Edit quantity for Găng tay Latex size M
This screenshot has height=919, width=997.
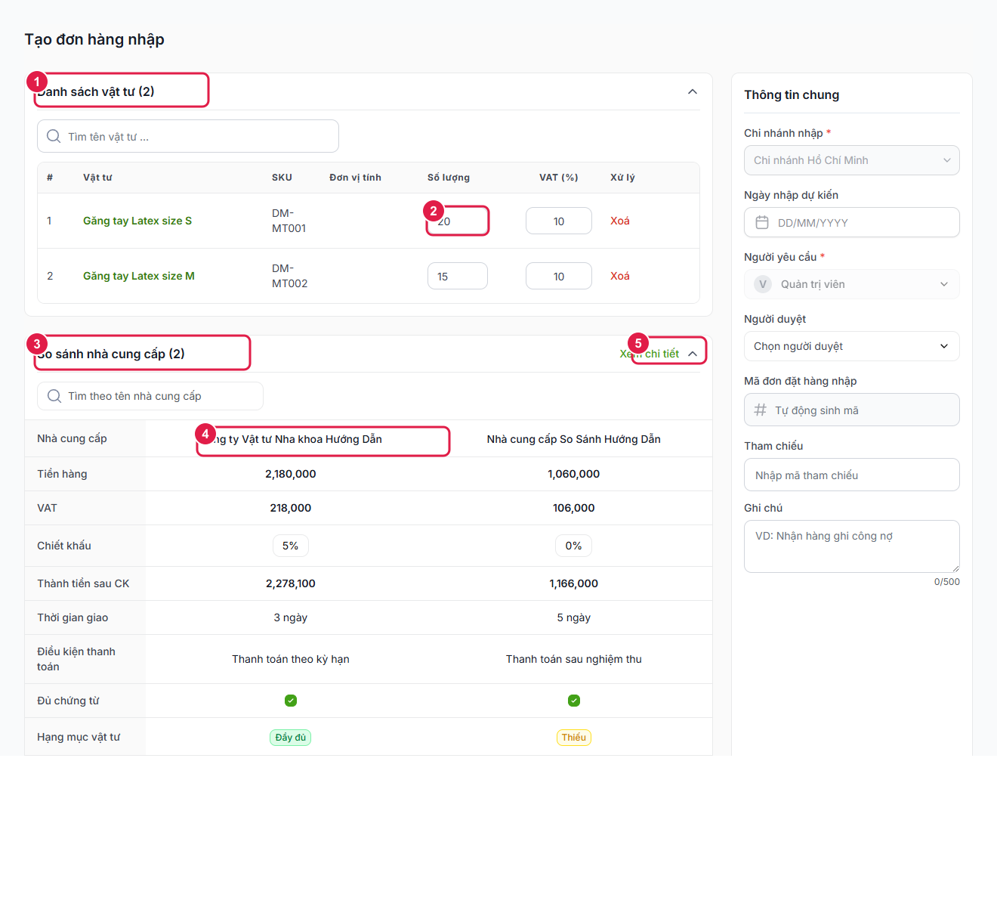(458, 276)
